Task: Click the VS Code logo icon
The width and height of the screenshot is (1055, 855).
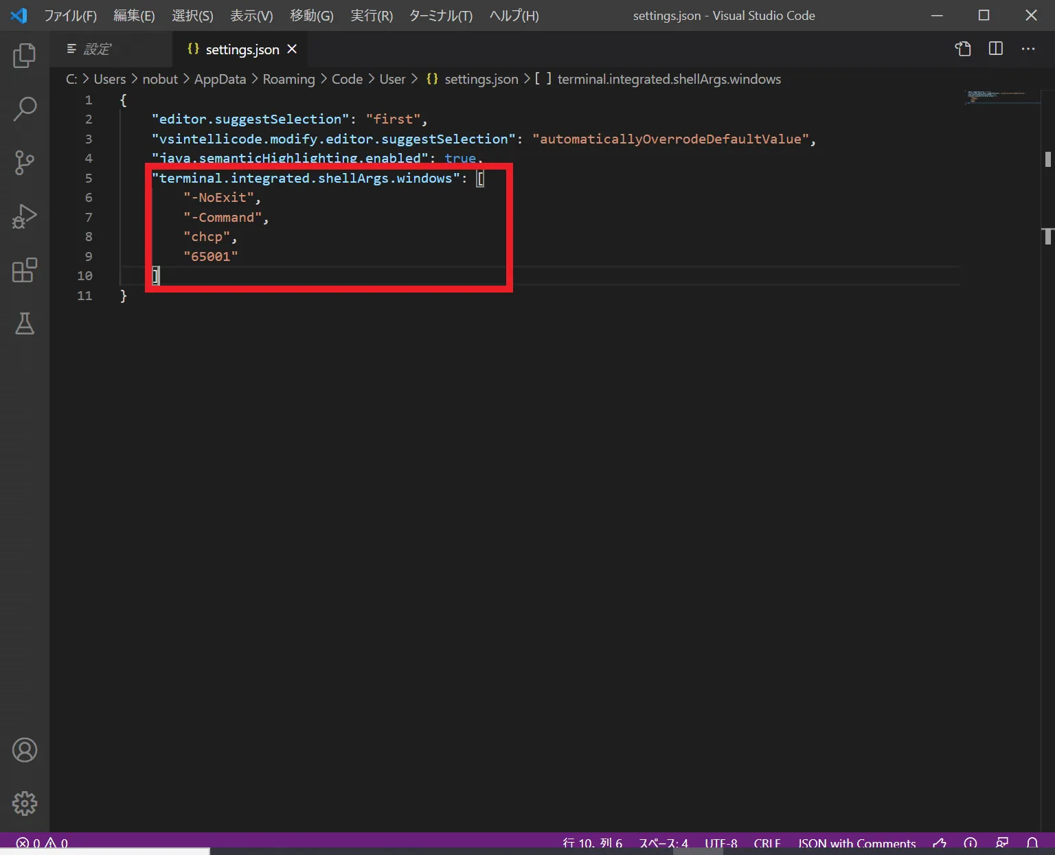Action: tap(19, 15)
